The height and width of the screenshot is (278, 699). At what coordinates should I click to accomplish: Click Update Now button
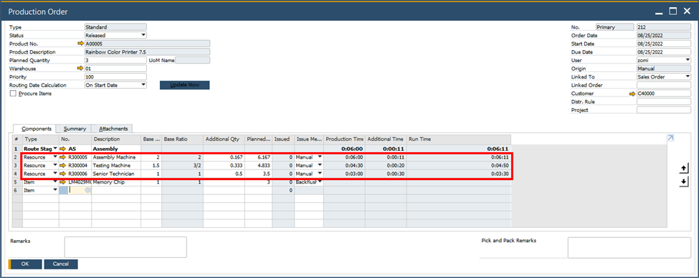(184, 85)
